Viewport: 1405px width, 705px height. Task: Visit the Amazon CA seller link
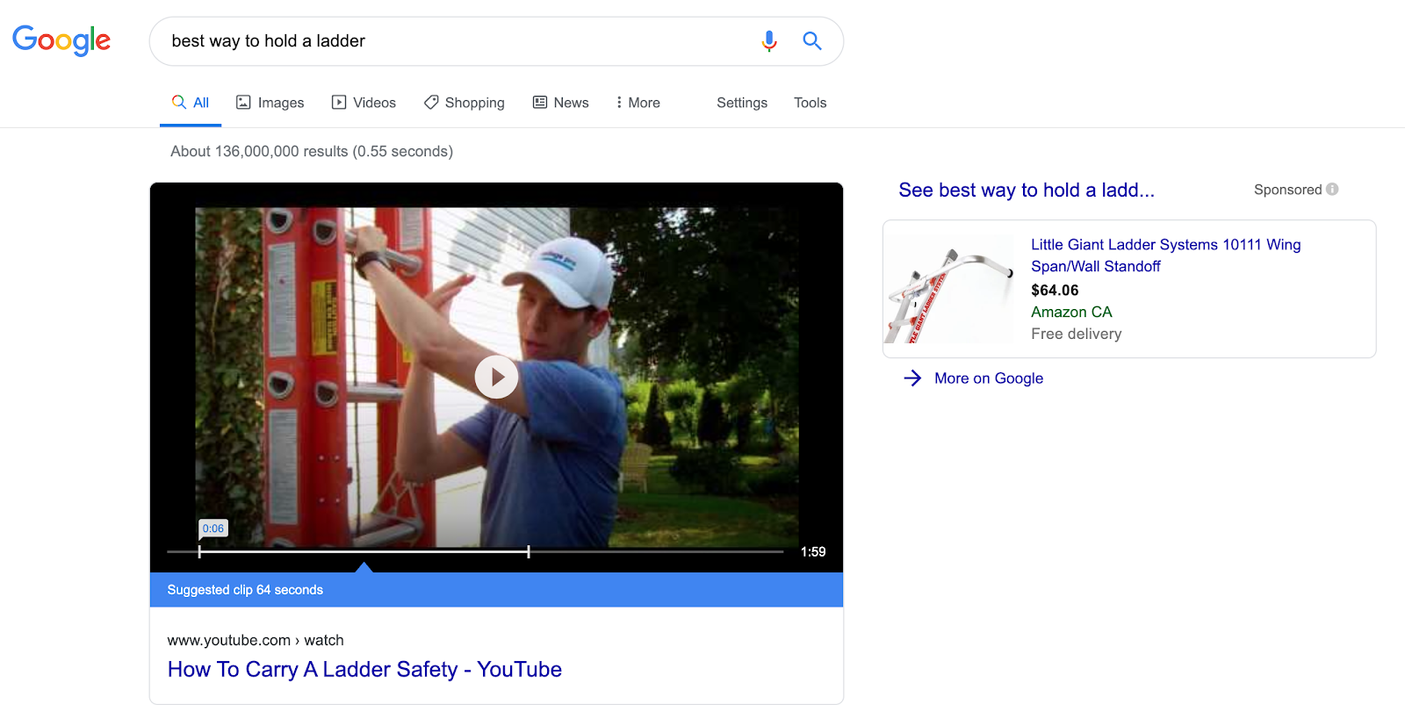point(1070,312)
